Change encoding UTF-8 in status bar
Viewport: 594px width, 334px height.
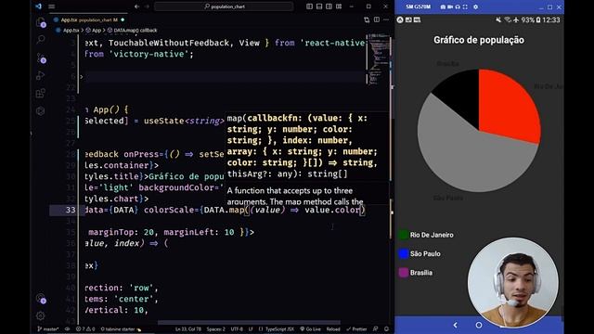point(237,329)
